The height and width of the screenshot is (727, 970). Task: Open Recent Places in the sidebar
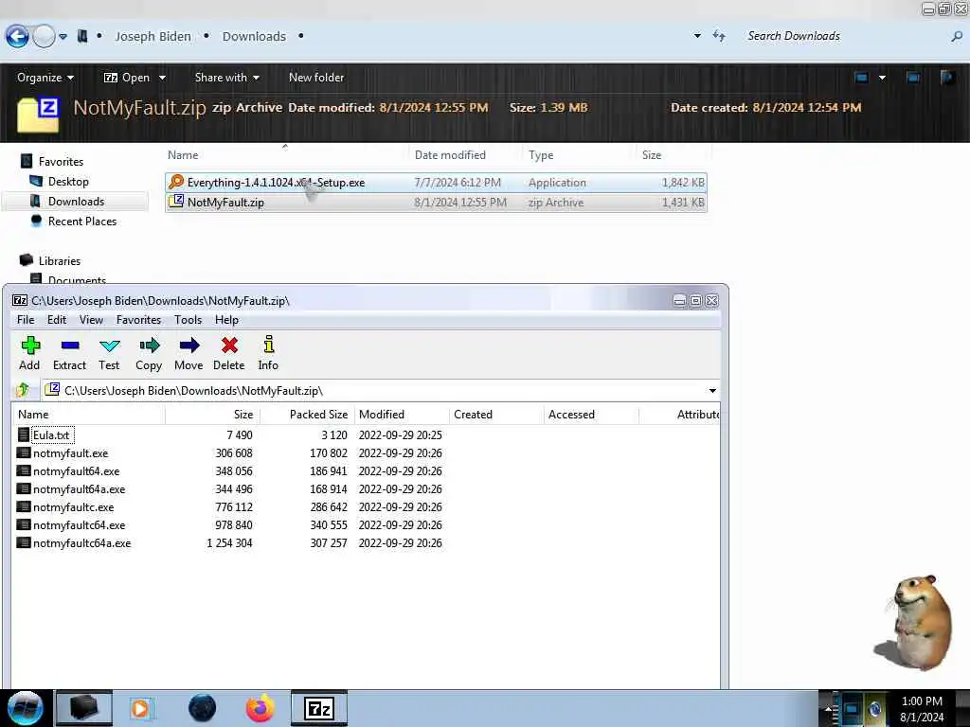(x=82, y=221)
